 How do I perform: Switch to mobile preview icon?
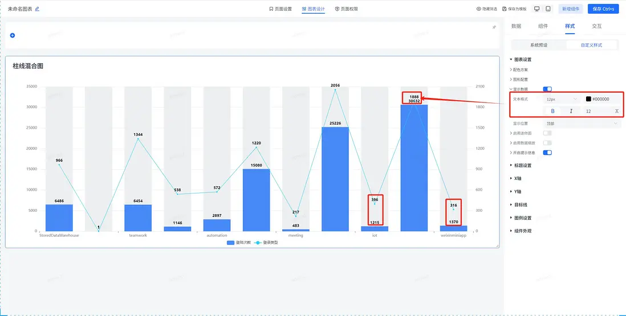(x=548, y=9)
